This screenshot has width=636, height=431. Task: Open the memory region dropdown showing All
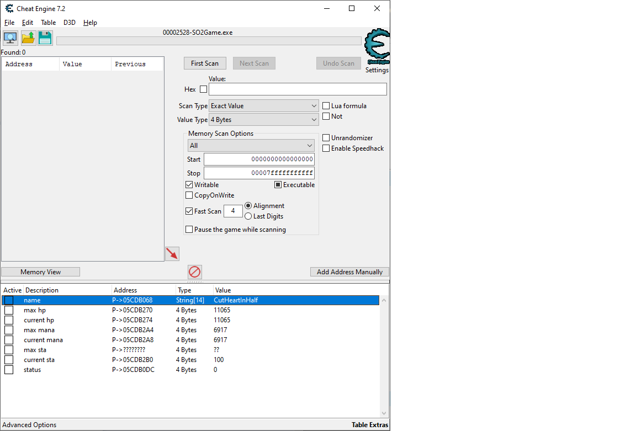coord(251,146)
